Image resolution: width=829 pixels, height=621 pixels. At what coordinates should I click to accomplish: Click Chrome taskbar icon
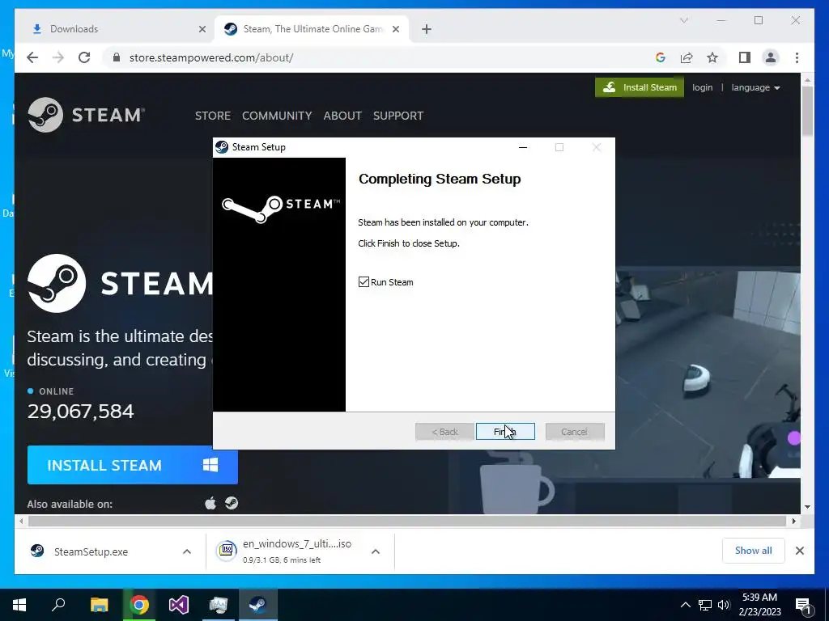139,605
